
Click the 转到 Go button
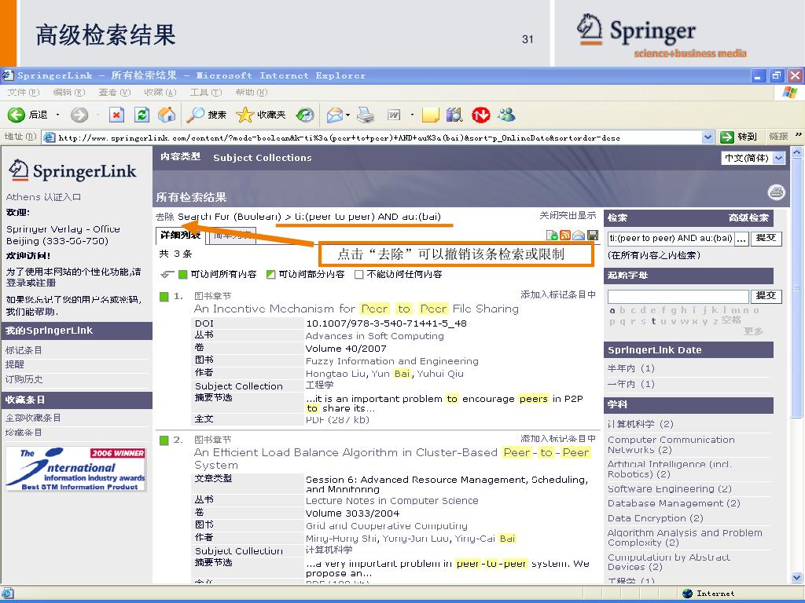[739, 137]
